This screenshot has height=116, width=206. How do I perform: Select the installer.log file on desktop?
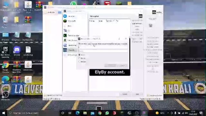pos(28,51)
